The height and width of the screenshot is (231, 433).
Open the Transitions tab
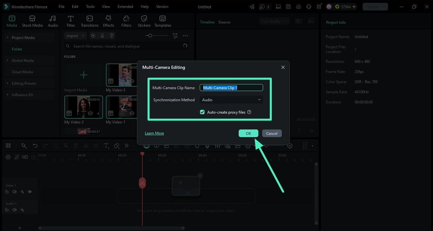[90, 21]
